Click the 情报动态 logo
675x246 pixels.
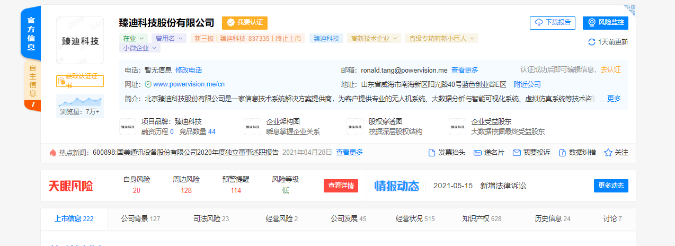[x=397, y=186]
